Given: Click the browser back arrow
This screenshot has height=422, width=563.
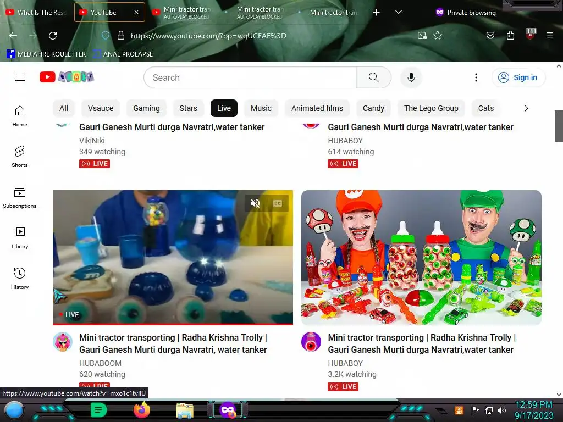Looking at the screenshot, I should click(x=13, y=36).
